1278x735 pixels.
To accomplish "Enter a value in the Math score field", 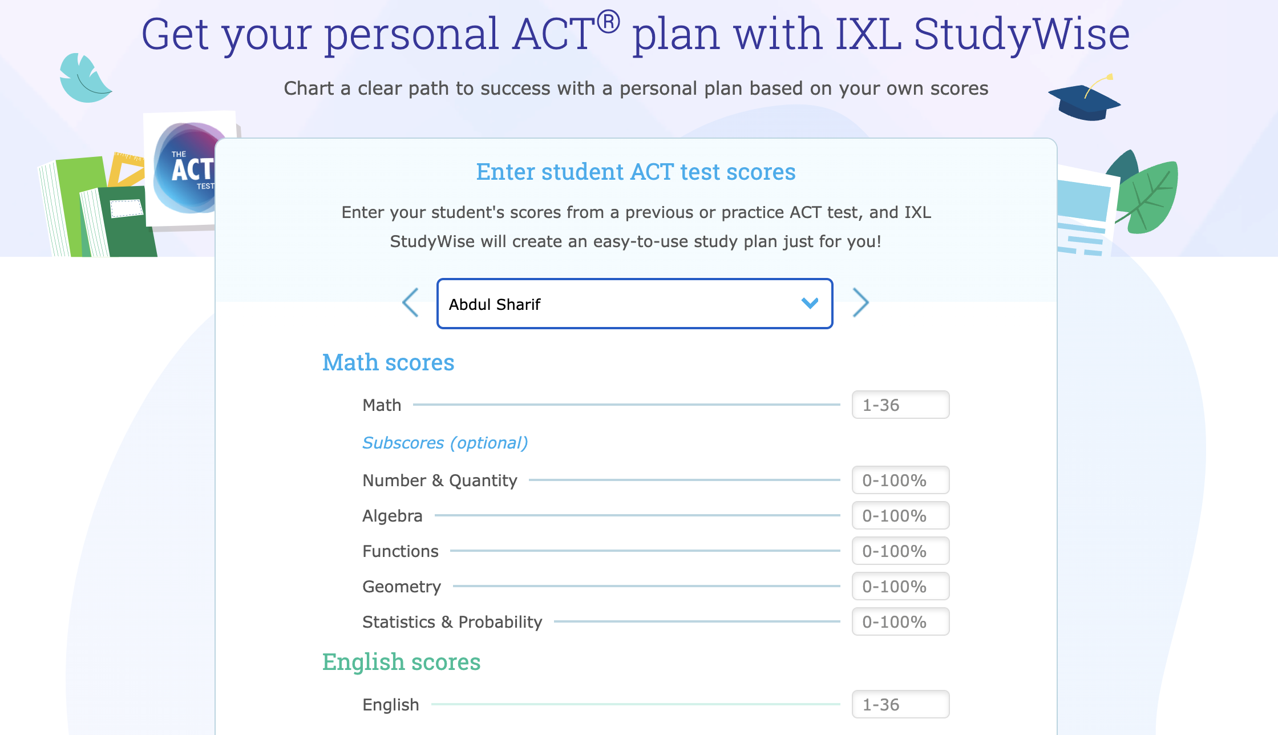I will pos(900,405).
